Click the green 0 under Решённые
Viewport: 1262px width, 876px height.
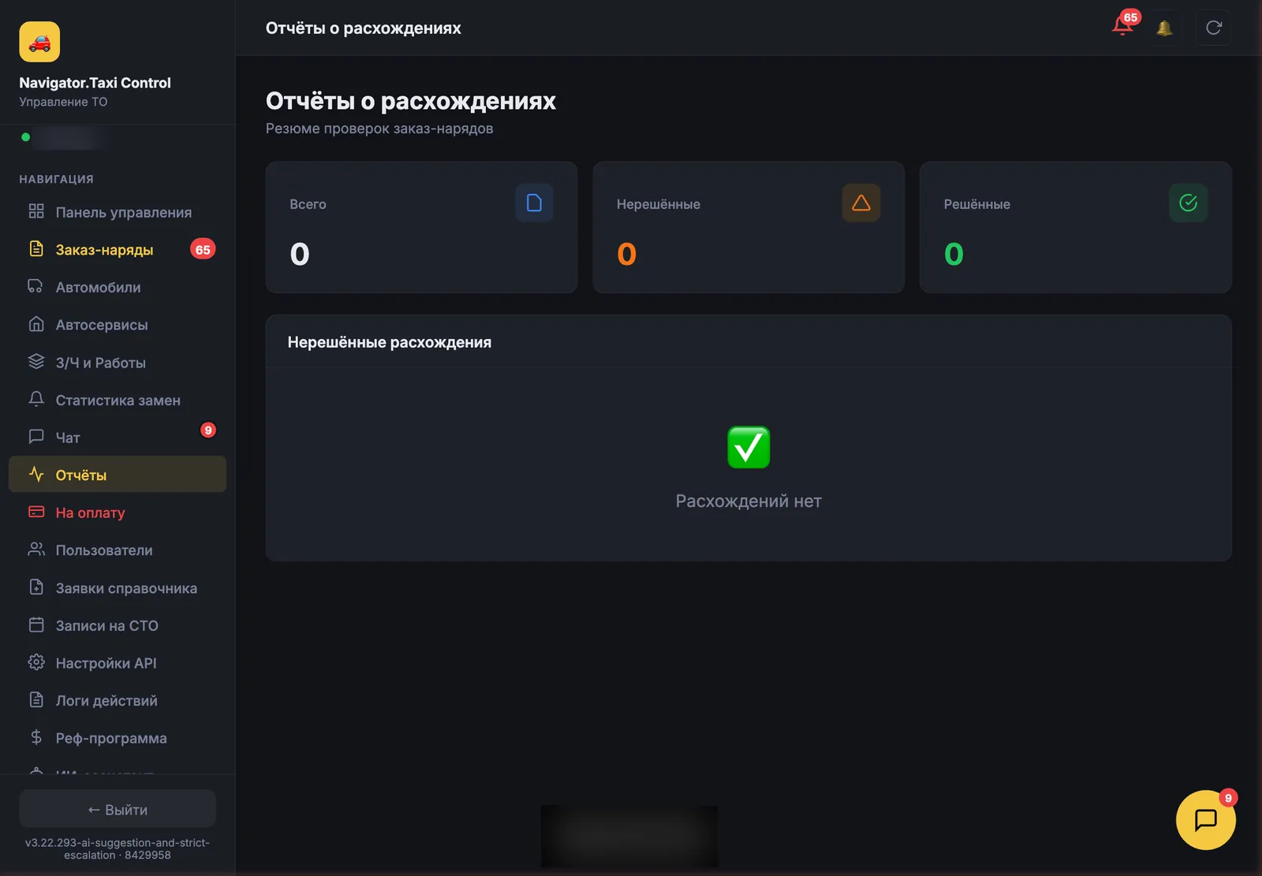coord(954,254)
